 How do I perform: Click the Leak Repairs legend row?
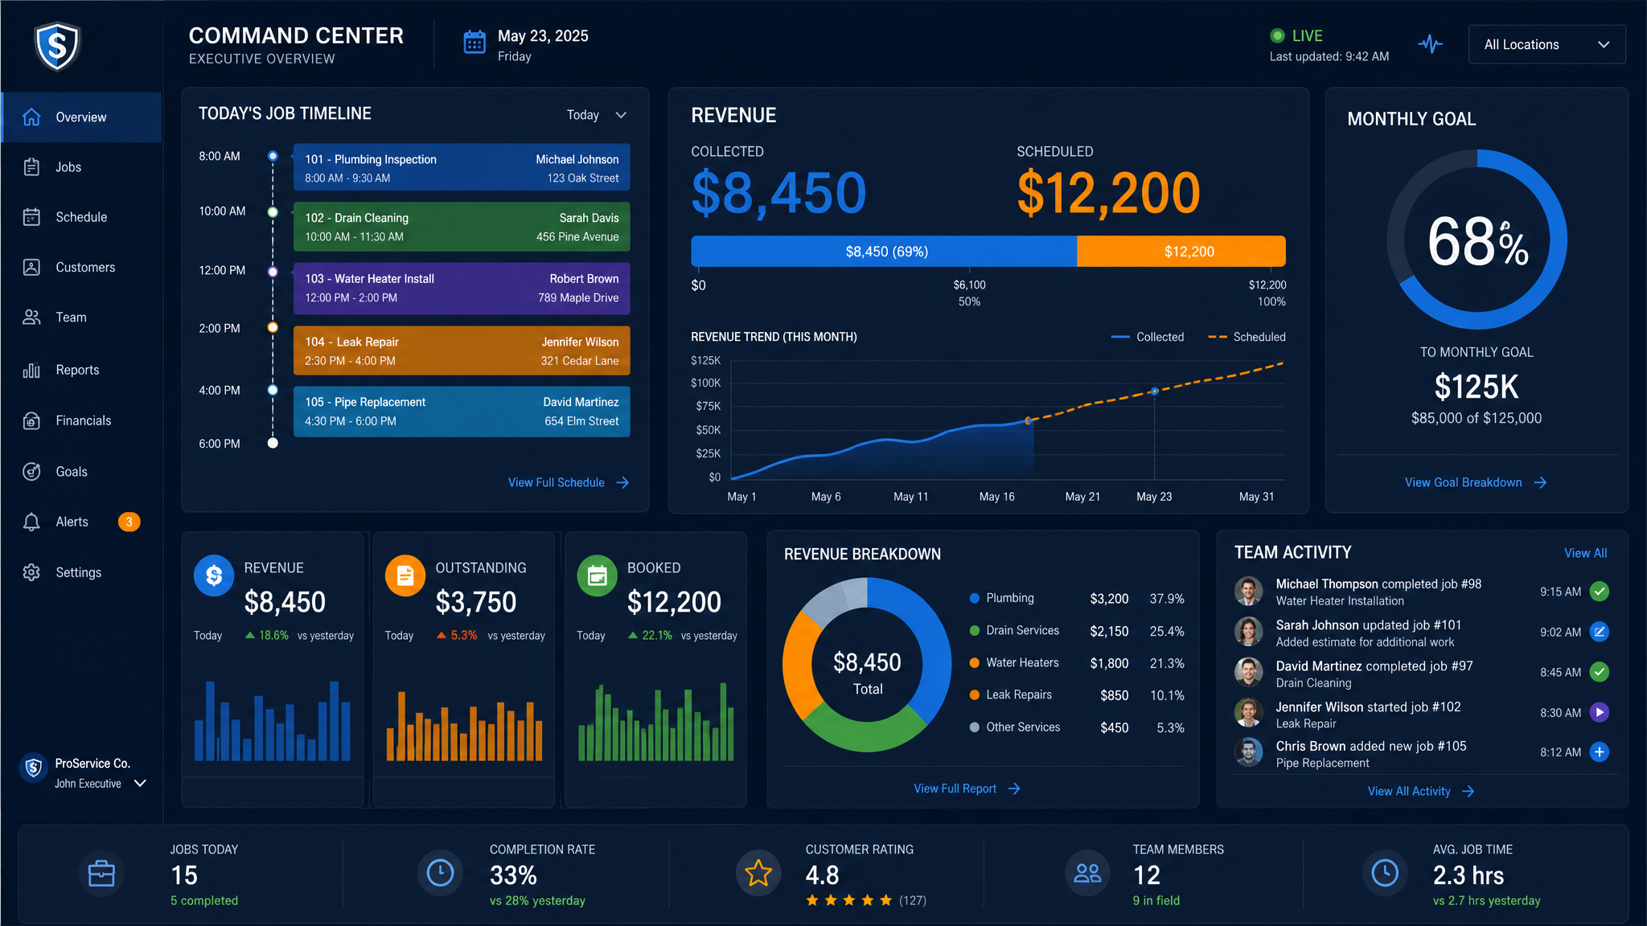[x=1077, y=694]
